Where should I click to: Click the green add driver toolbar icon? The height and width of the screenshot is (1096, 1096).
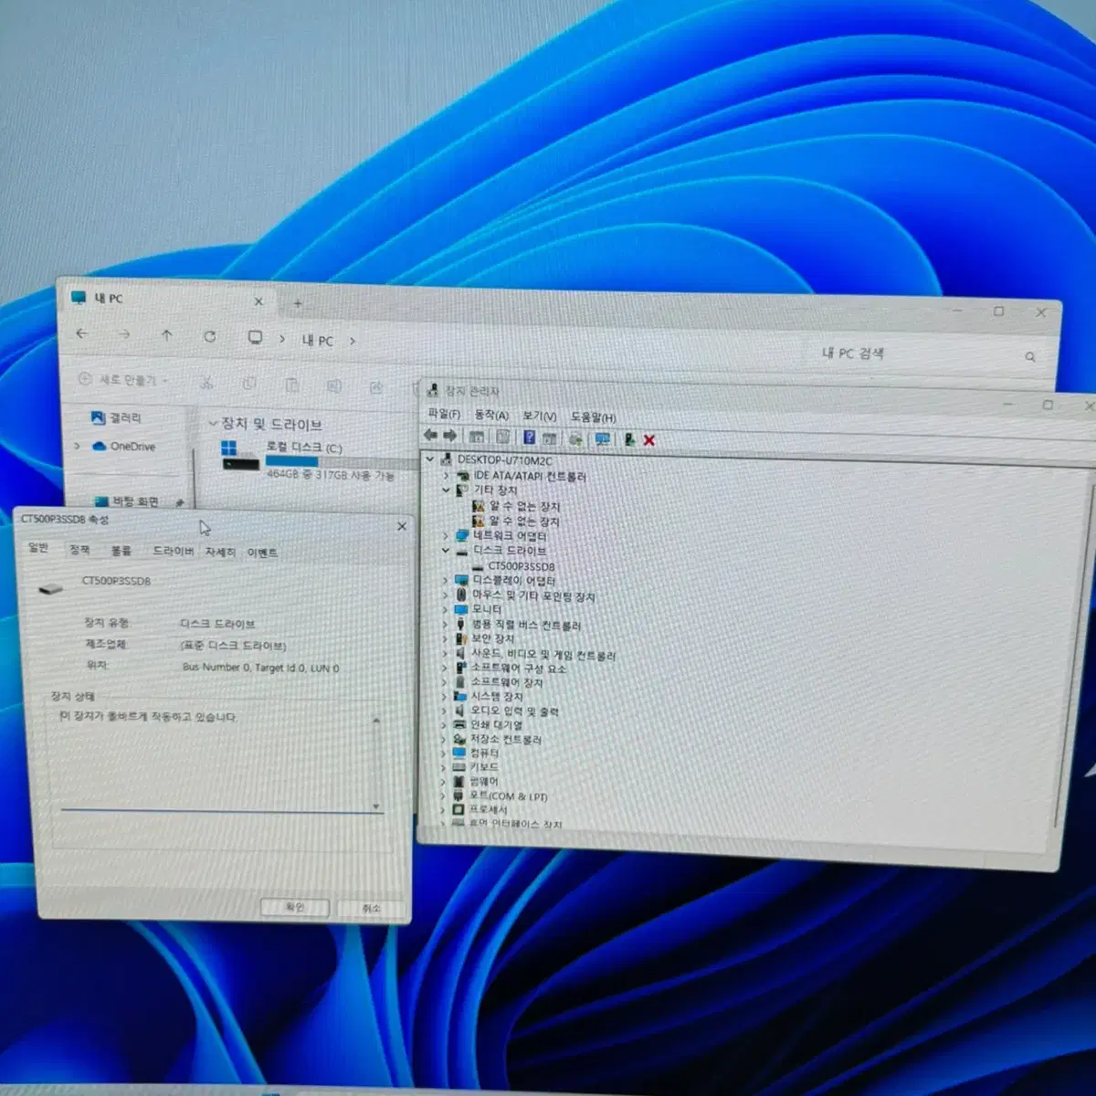(629, 439)
